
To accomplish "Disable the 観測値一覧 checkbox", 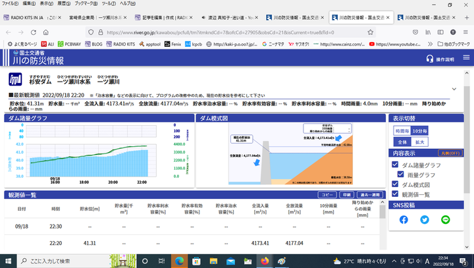I will [395, 194].
